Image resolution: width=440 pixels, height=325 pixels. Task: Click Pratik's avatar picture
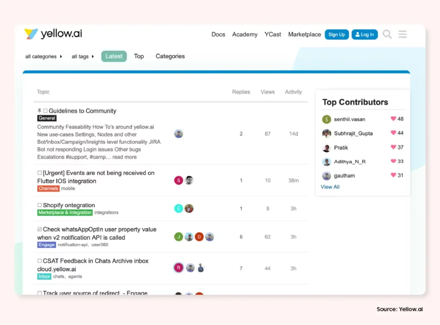tap(327, 148)
